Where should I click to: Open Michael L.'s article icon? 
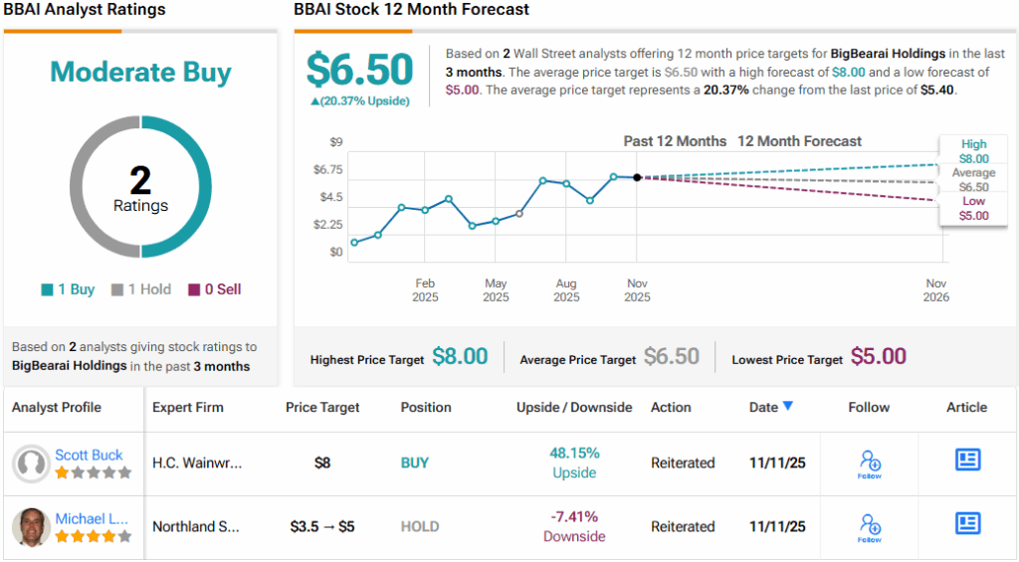pos(967,523)
